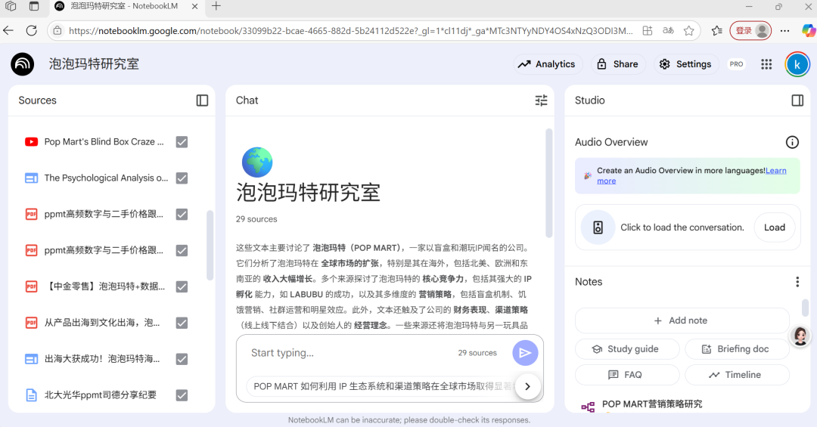The height and width of the screenshot is (427, 817).
Task: Go back in the browser
Action: coord(8,31)
